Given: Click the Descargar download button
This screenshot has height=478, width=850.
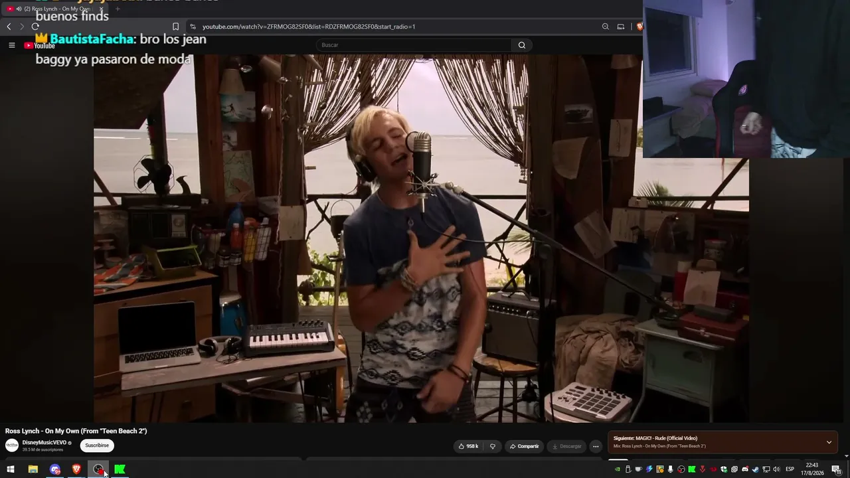Looking at the screenshot, I should click(567, 446).
